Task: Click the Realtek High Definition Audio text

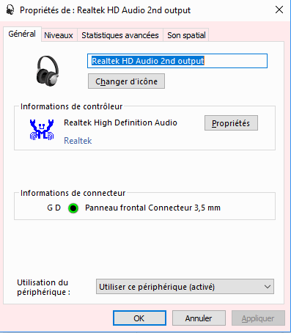Action: [120, 122]
